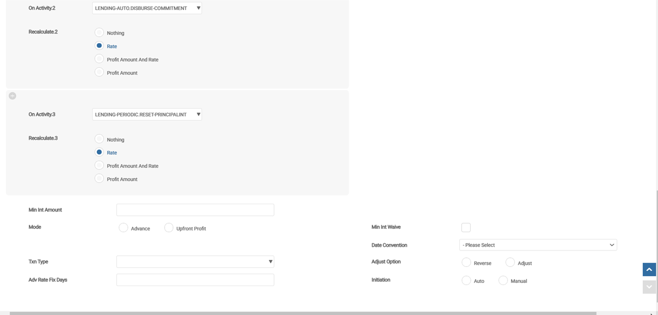Choose Profit Amount And Rate for Recalculate.2
This screenshot has width=658, height=315.
click(x=99, y=59)
